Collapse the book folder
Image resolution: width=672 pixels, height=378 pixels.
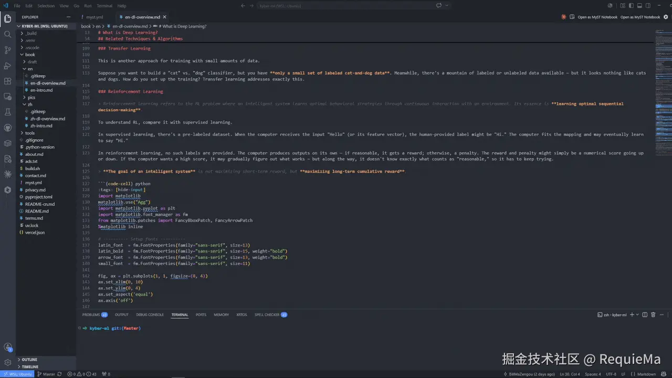[x=47, y=55]
